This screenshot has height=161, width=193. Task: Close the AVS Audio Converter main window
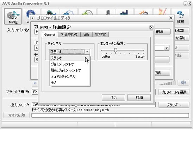tap(190, 4)
